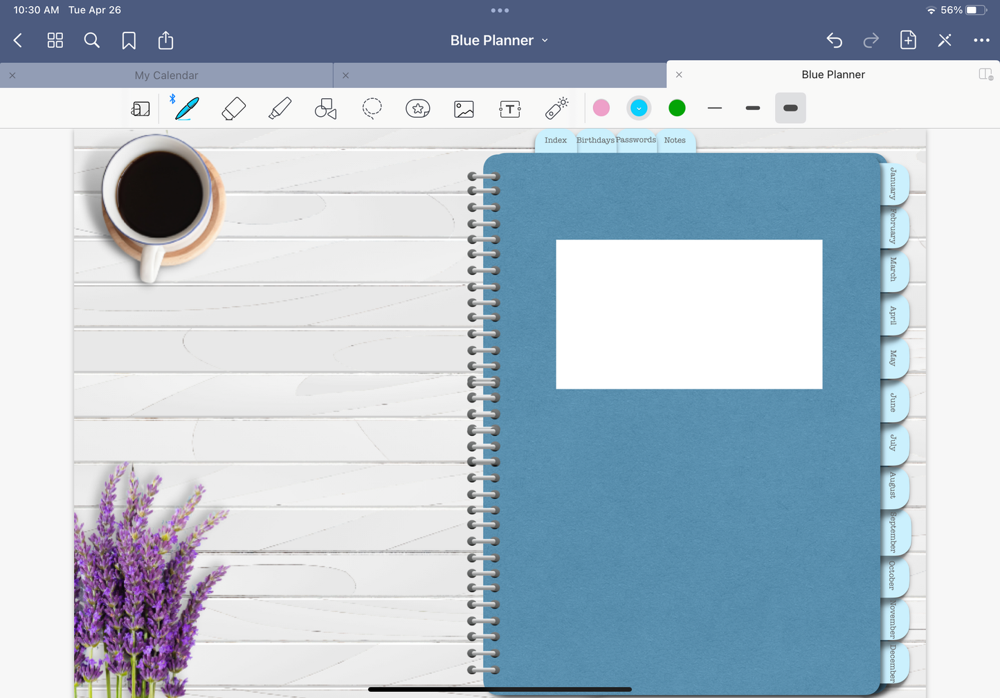Open the Index planner tab

555,140
